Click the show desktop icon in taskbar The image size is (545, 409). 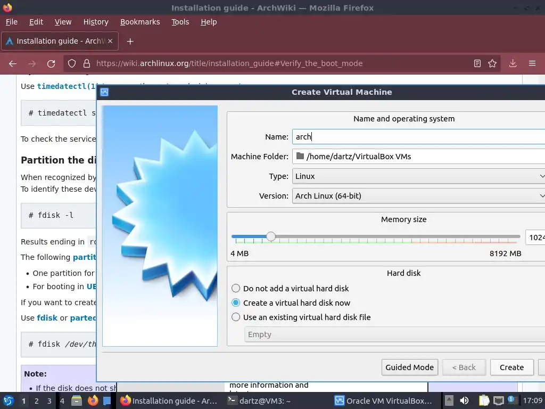106,400
